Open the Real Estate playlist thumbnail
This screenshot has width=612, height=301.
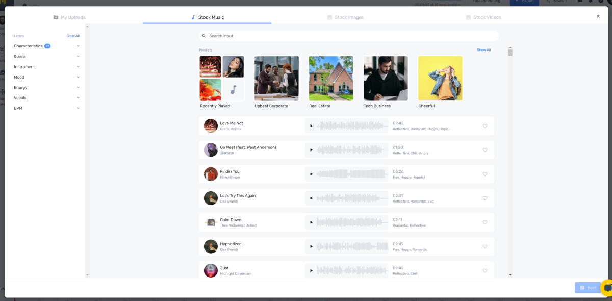point(331,78)
